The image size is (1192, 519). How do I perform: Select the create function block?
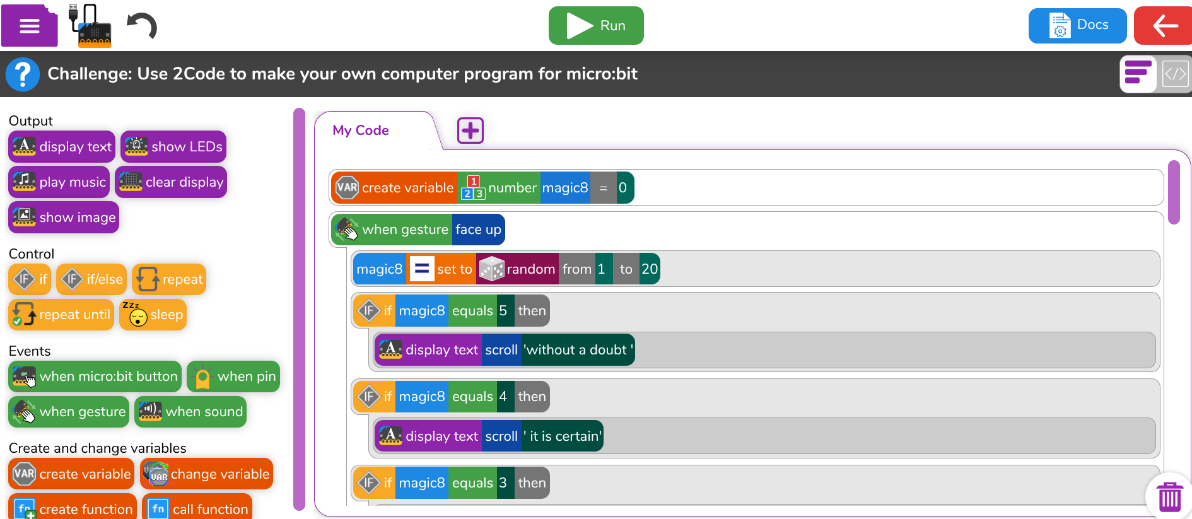[73, 508]
